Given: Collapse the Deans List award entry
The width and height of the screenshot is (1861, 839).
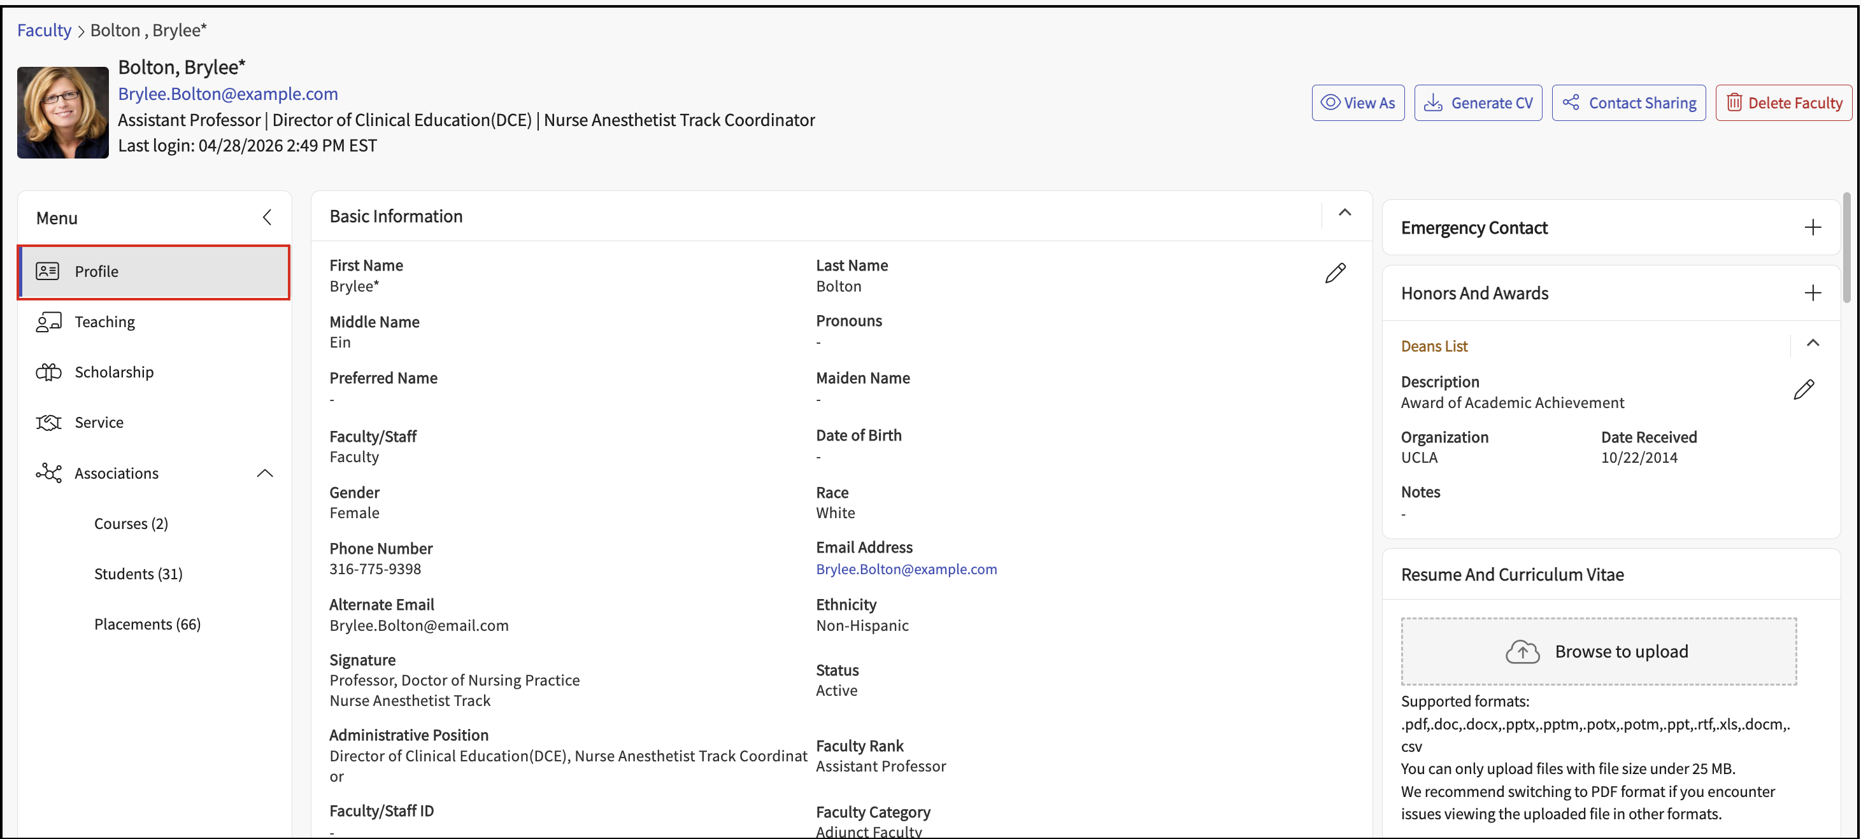Looking at the screenshot, I should [x=1813, y=343].
